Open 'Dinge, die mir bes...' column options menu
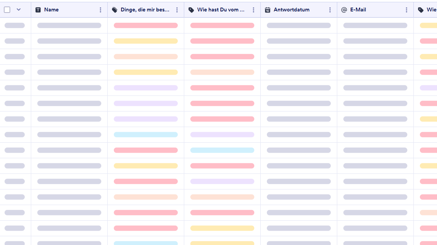Image resolution: width=437 pixels, height=245 pixels. click(x=177, y=10)
